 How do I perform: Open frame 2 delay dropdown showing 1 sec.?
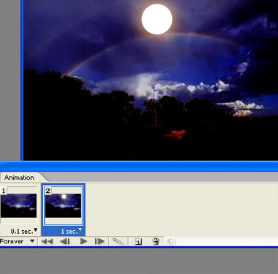[71, 231]
